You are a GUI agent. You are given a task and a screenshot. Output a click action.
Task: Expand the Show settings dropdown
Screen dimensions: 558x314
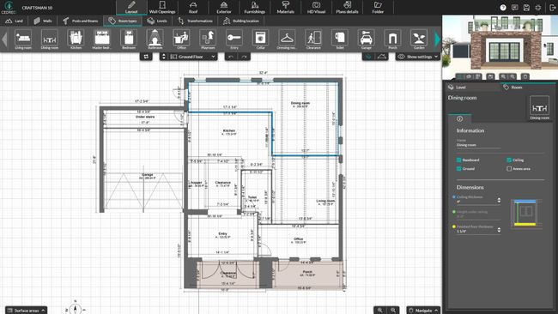[x=418, y=57]
